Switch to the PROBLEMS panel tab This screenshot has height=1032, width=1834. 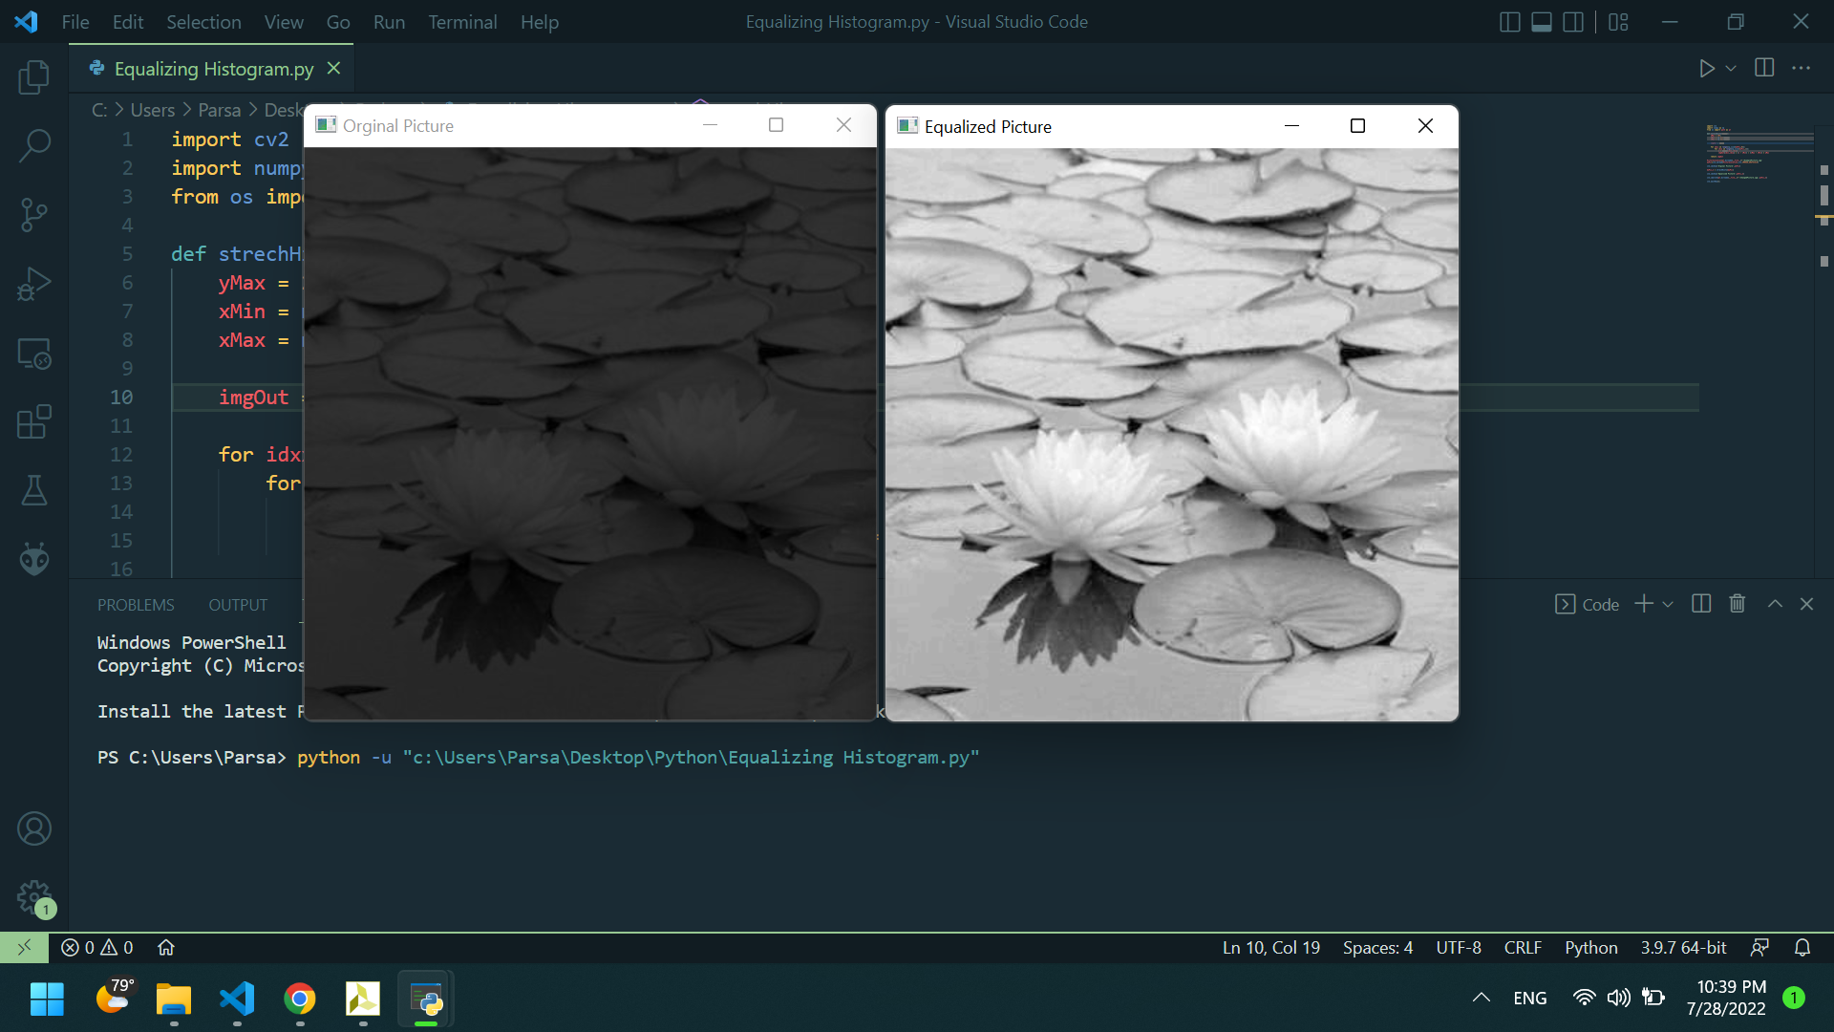coord(136,605)
